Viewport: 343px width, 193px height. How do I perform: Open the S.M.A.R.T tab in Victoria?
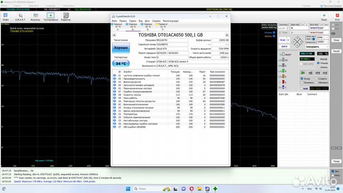coord(21,16)
